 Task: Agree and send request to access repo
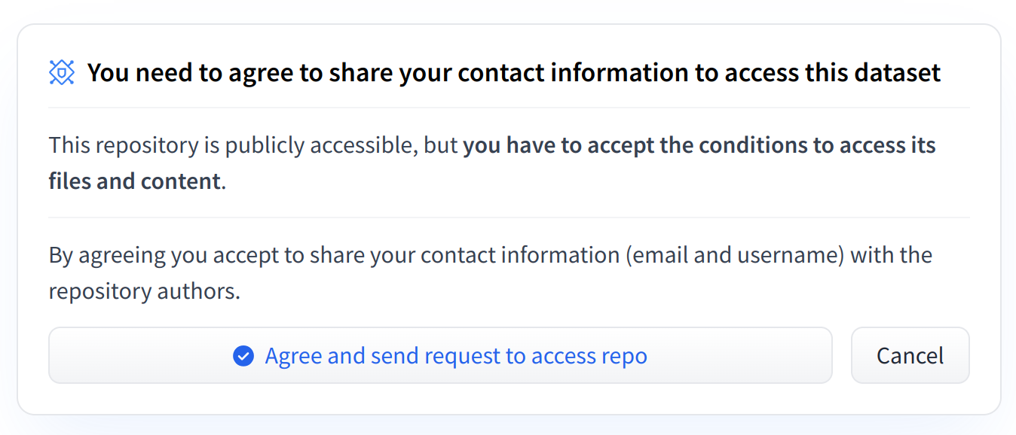click(440, 356)
